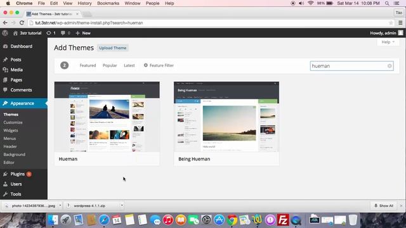Open Chrome from the Dock

coord(232,220)
